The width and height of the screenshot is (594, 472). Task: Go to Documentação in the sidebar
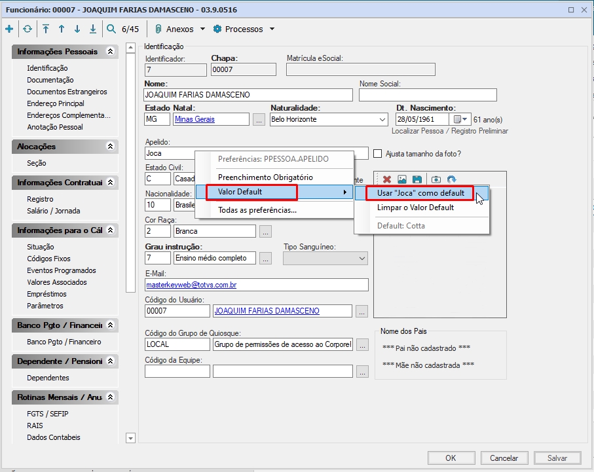pos(50,80)
